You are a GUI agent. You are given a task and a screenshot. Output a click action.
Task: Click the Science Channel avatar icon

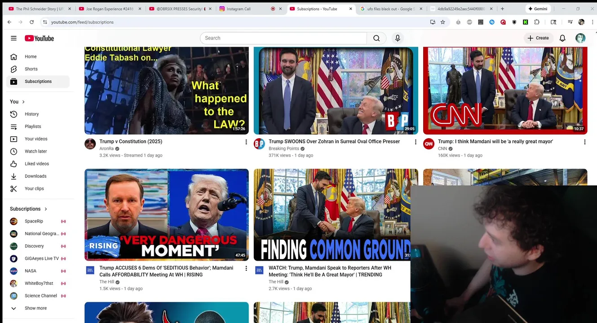(14, 296)
